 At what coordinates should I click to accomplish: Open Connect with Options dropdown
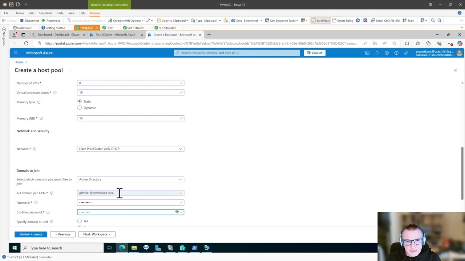coord(126,20)
